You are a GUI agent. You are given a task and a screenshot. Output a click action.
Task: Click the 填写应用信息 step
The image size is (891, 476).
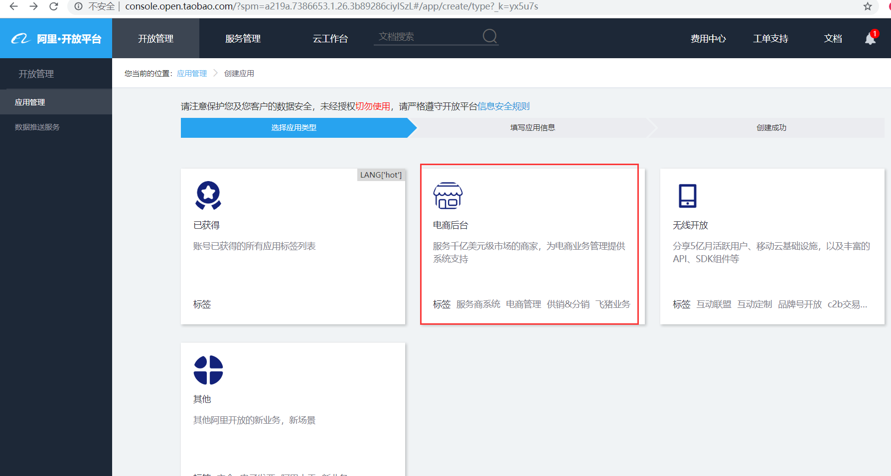tap(532, 128)
